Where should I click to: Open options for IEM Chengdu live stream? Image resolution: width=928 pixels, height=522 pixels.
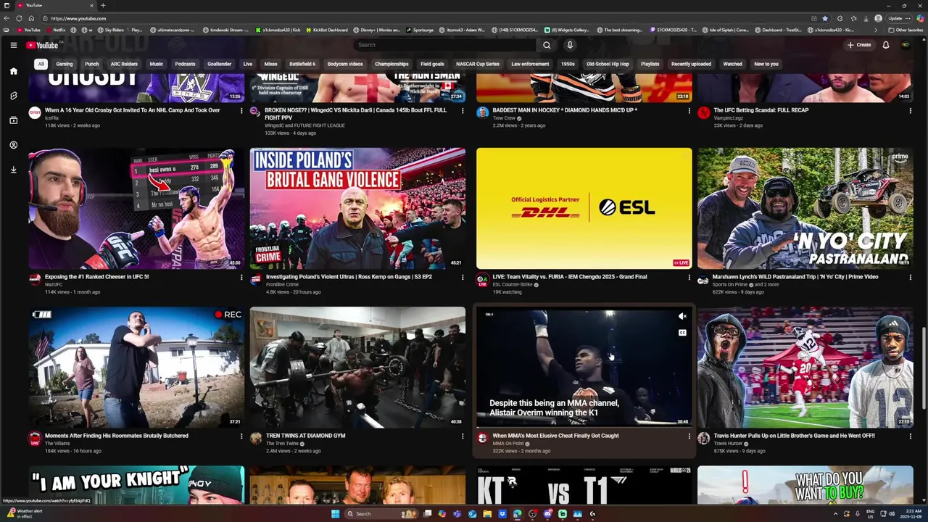point(689,277)
